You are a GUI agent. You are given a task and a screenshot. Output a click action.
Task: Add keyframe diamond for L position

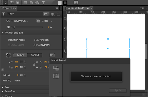pos(12,62)
